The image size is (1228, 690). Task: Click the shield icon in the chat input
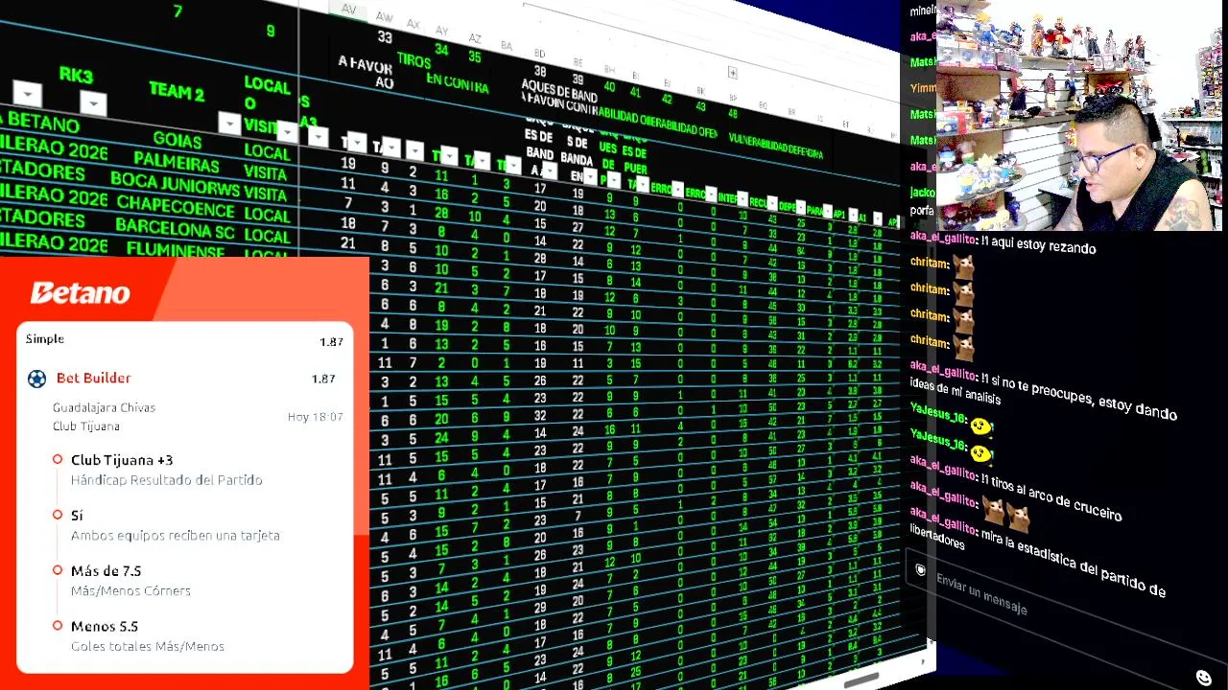(920, 570)
